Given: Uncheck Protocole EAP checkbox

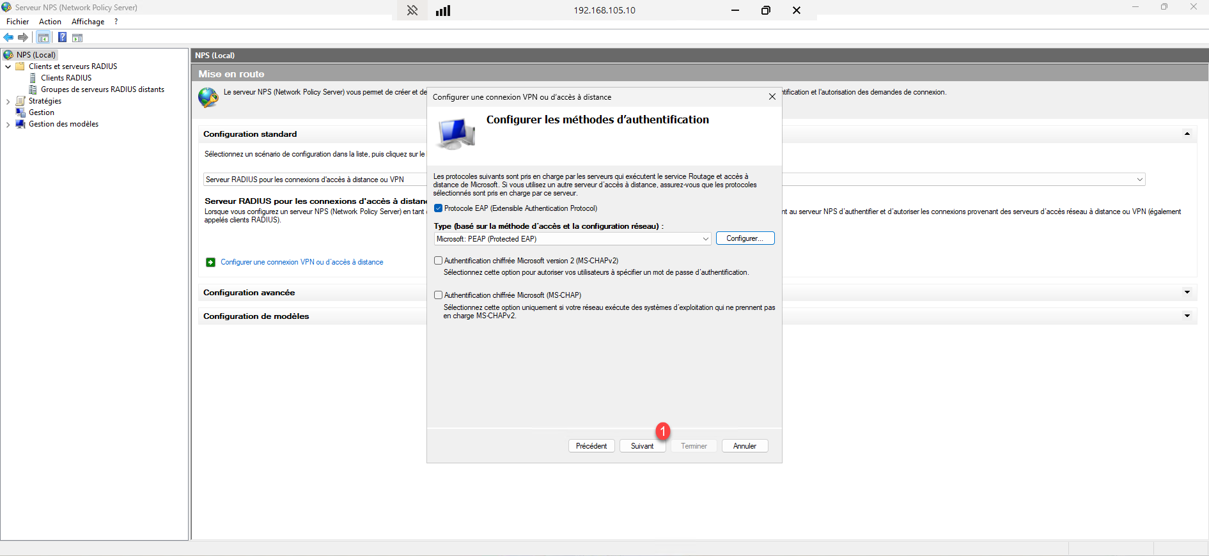Looking at the screenshot, I should (438, 208).
